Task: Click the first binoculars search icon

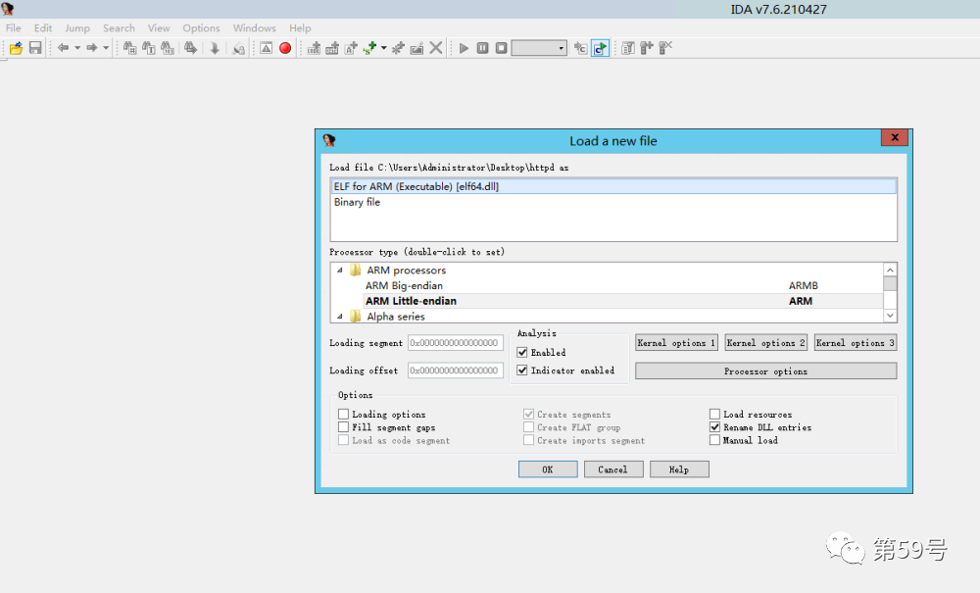Action: [130, 48]
